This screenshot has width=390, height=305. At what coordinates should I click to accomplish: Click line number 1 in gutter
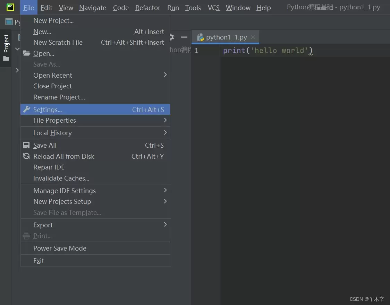click(x=196, y=51)
